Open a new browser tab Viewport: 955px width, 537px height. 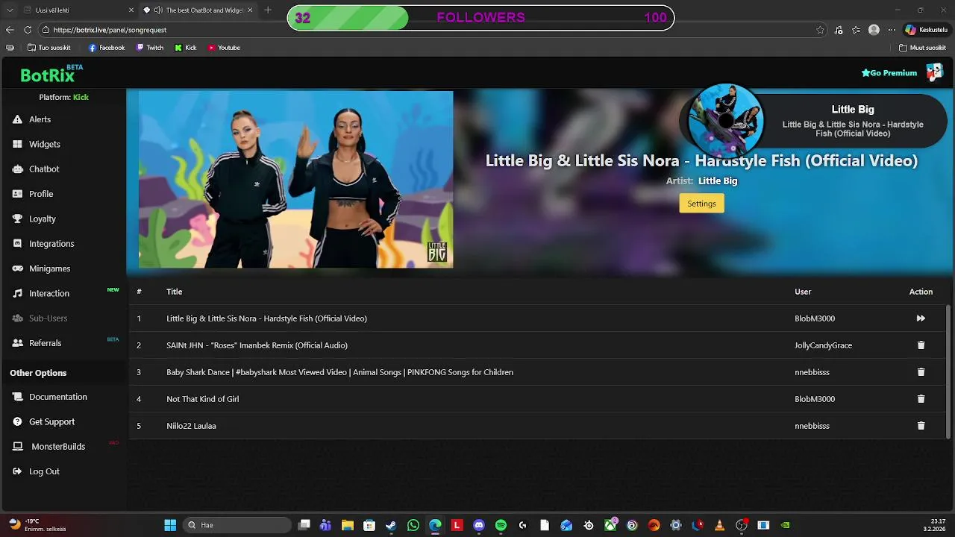coord(268,10)
